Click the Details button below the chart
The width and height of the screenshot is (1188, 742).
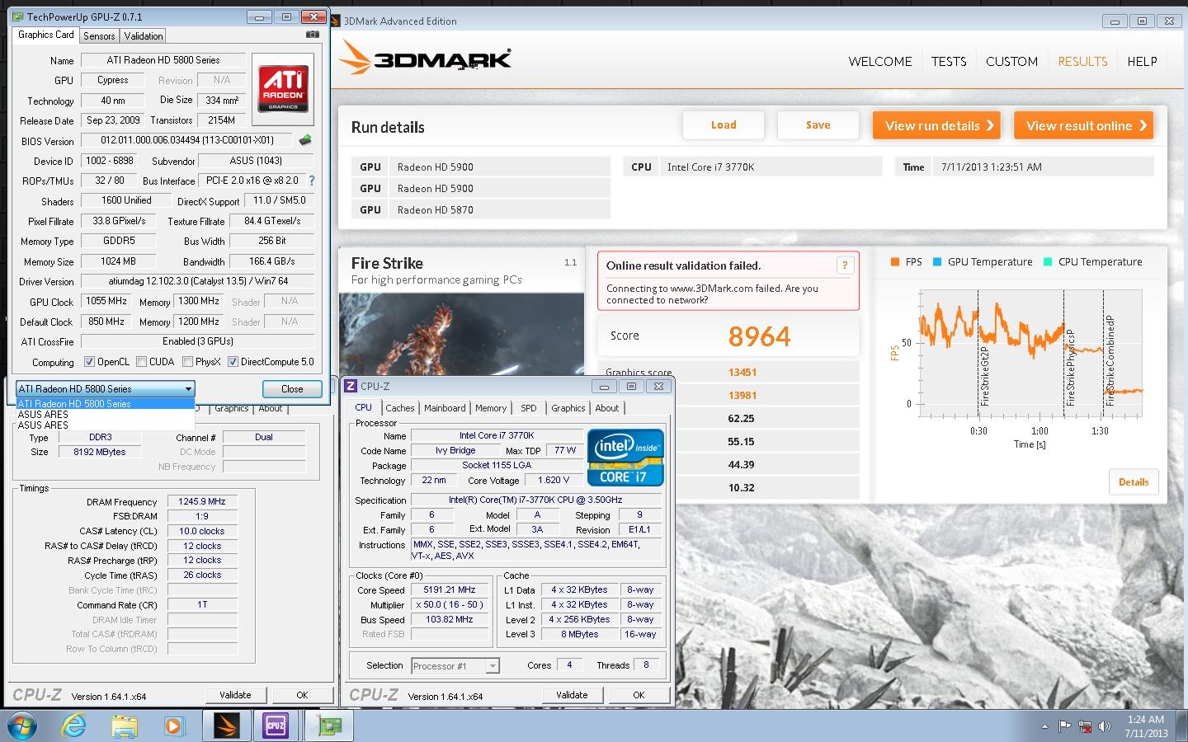1134,482
